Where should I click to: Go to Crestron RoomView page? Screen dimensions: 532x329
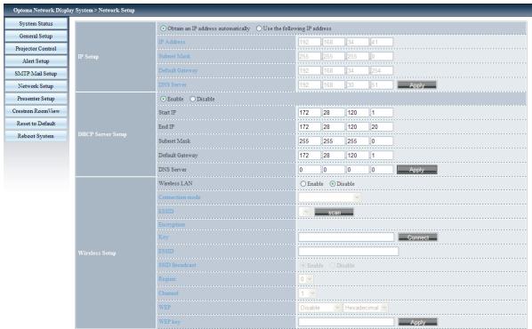[x=36, y=111]
